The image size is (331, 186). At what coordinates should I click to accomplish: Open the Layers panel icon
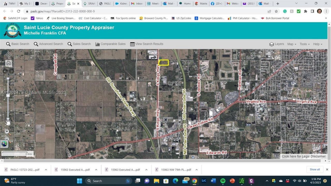point(272,44)
